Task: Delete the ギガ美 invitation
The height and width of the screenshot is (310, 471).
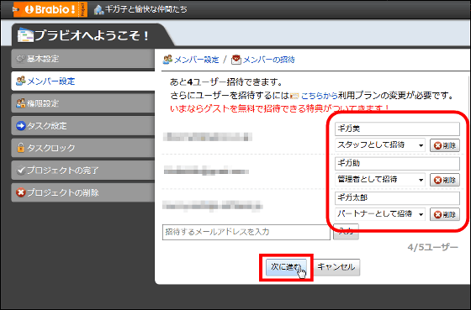Action: (x=445, y=146)
